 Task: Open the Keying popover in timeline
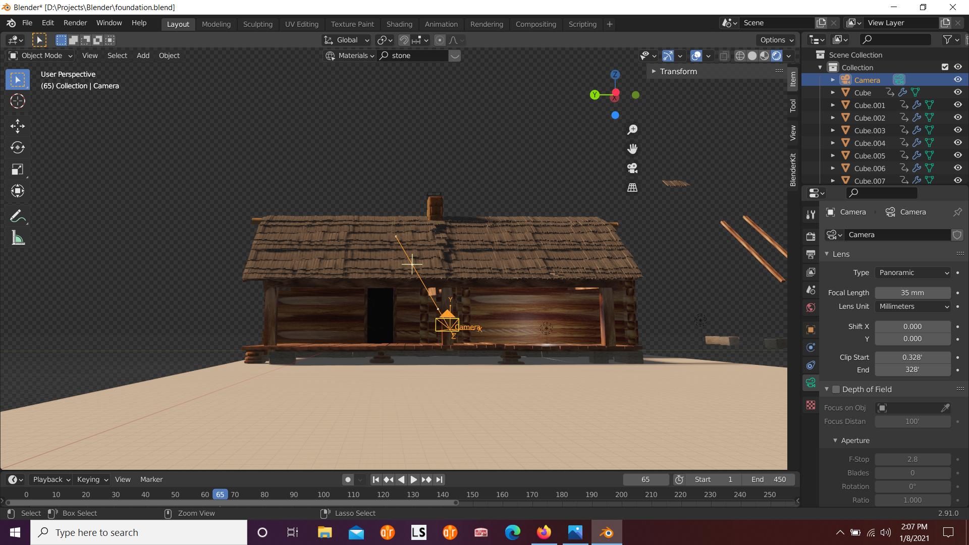tap(92, 479)
